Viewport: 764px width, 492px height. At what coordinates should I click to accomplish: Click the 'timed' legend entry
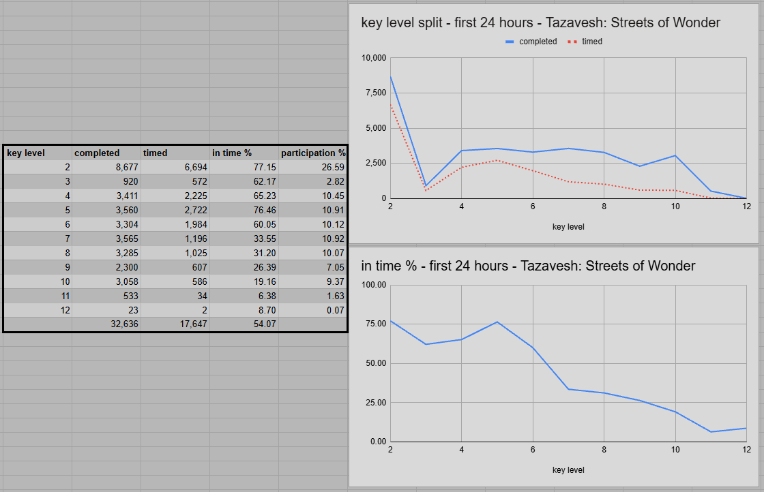[592, 42]
